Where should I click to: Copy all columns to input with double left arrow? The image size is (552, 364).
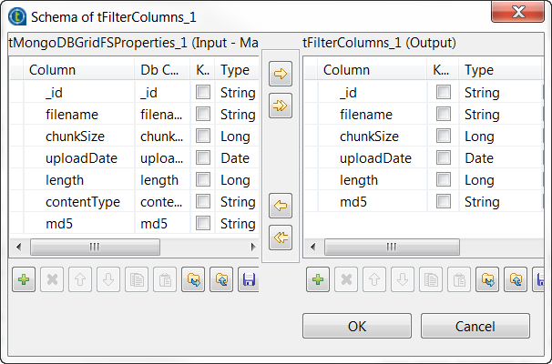point(281,237)
